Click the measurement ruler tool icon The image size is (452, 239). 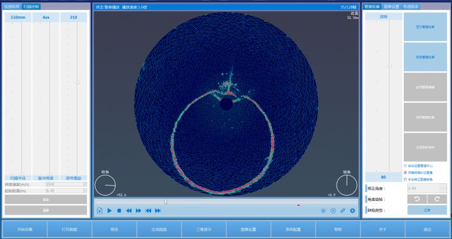343,210
